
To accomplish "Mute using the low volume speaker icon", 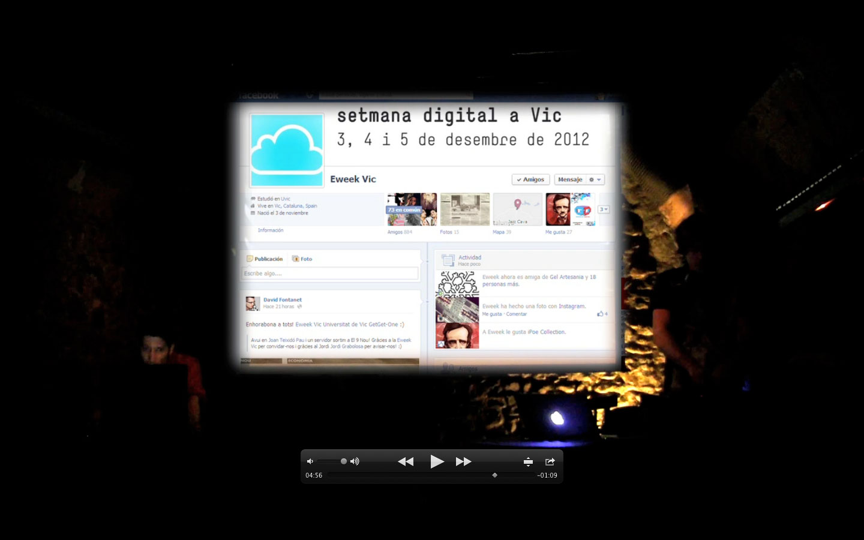I will tap(310, 461).
